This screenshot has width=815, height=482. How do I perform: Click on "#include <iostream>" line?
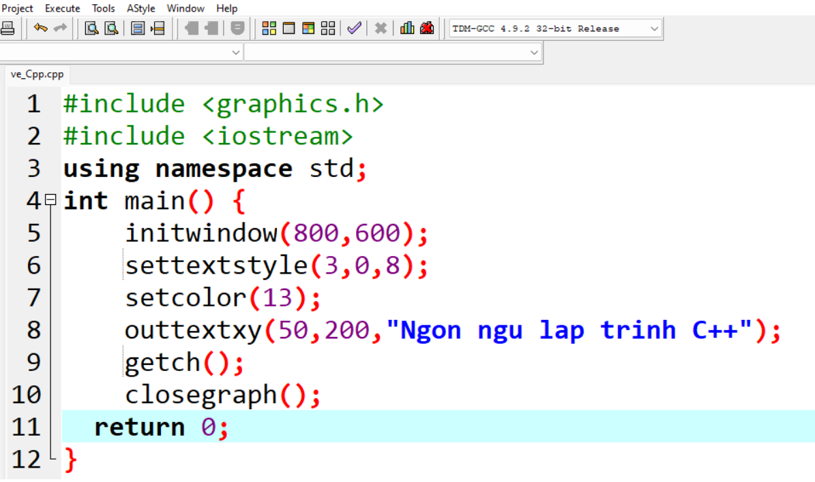[208, 136]
